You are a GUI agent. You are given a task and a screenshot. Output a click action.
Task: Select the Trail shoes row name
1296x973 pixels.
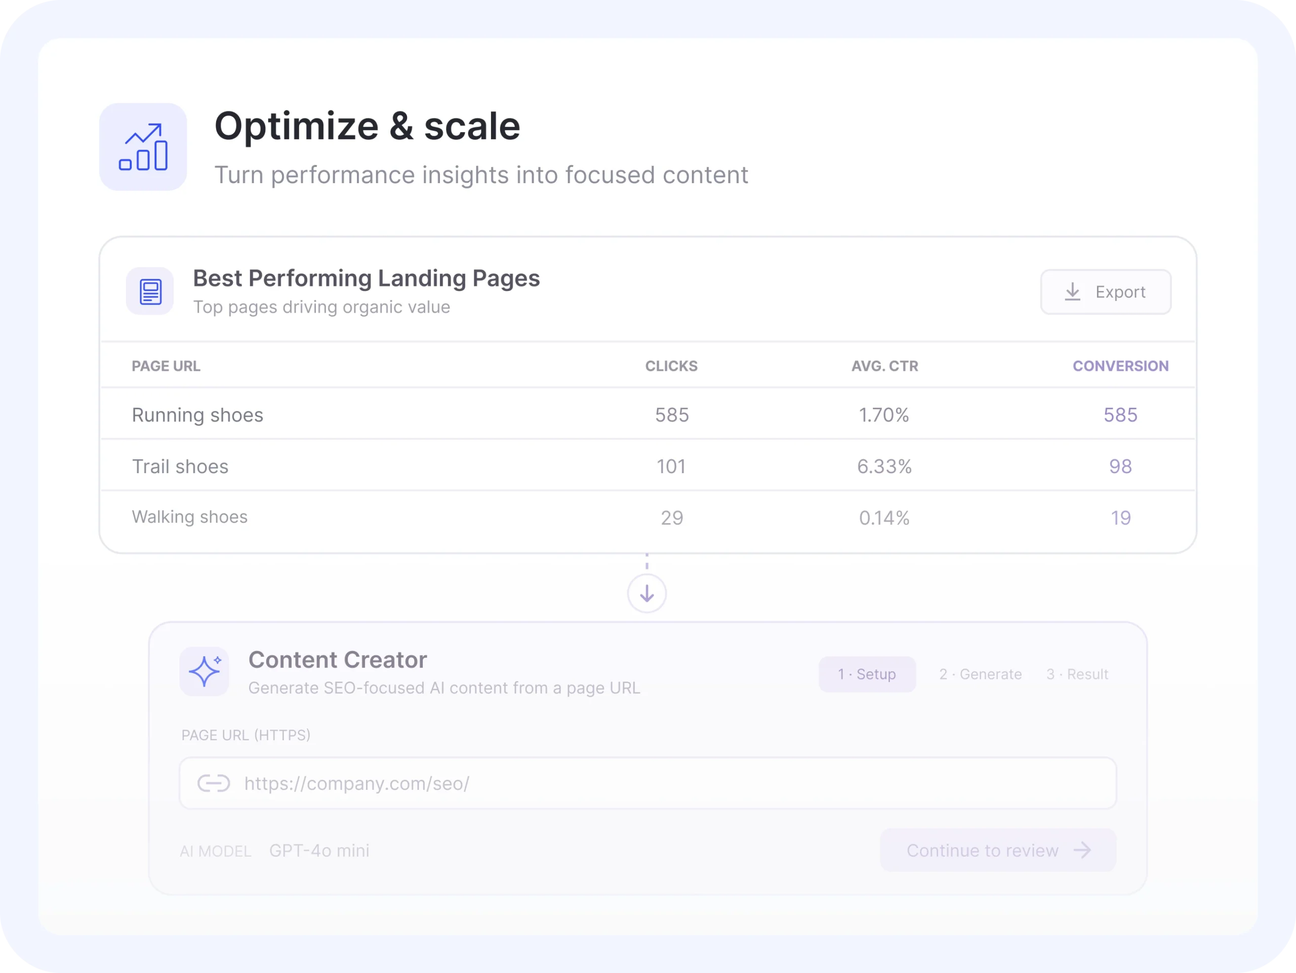(x=180, y=467)
